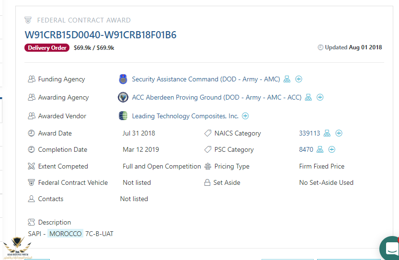399x260 pixels.
Task: Select the Mar 12 2019 completion date
Action: 141,149
